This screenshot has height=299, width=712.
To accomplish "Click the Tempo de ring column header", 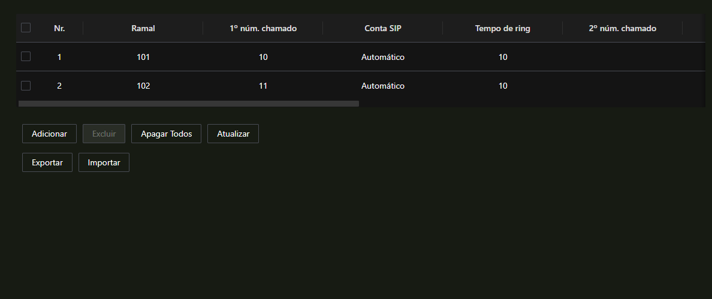I will point(503,28).
